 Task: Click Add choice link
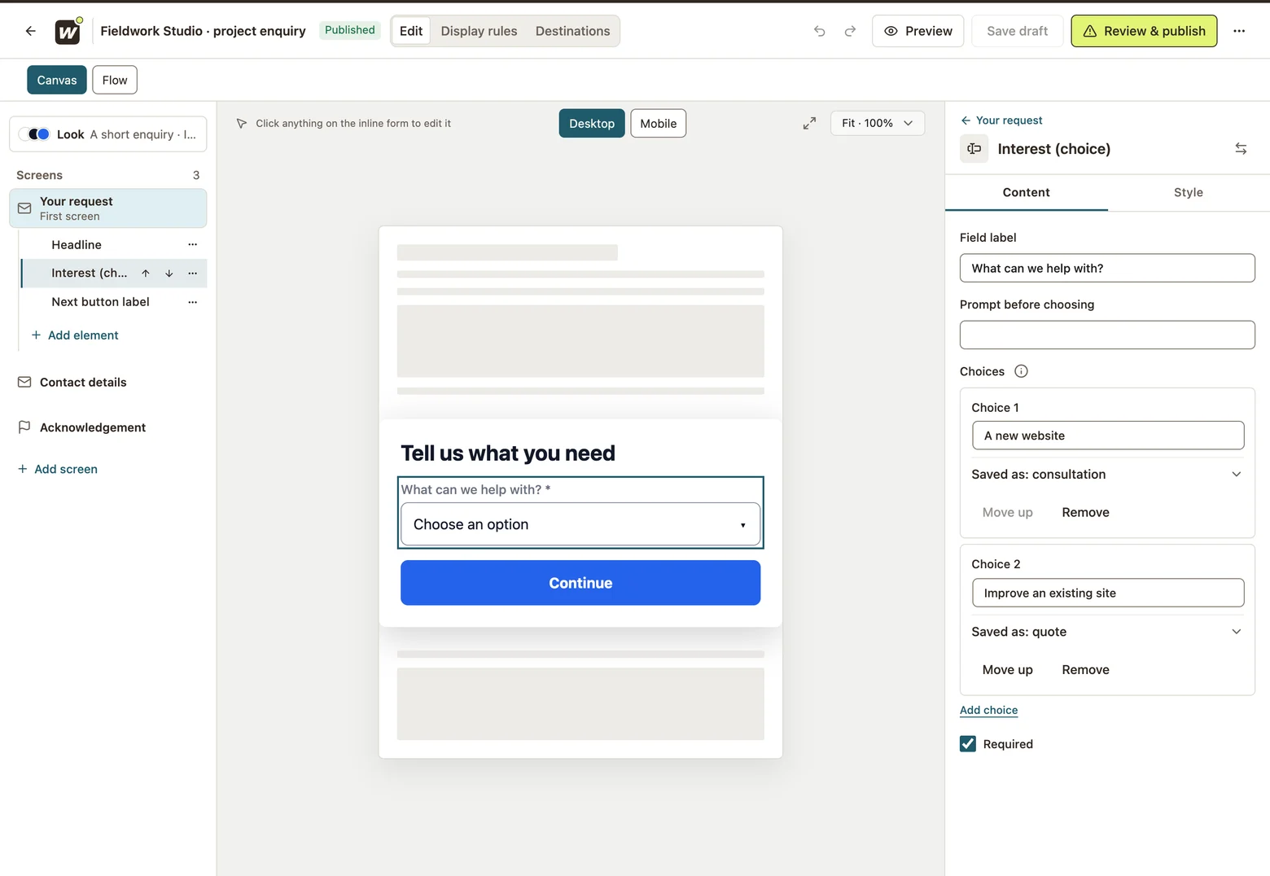pyautogui.click(x=988, y=710)
